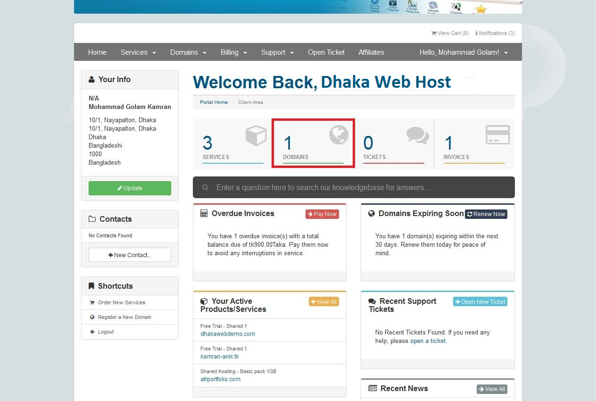This screenshot has height=401, width=596.
Task: Click the 'Client Area' breadcrumb text
Action: pos(250,102)
